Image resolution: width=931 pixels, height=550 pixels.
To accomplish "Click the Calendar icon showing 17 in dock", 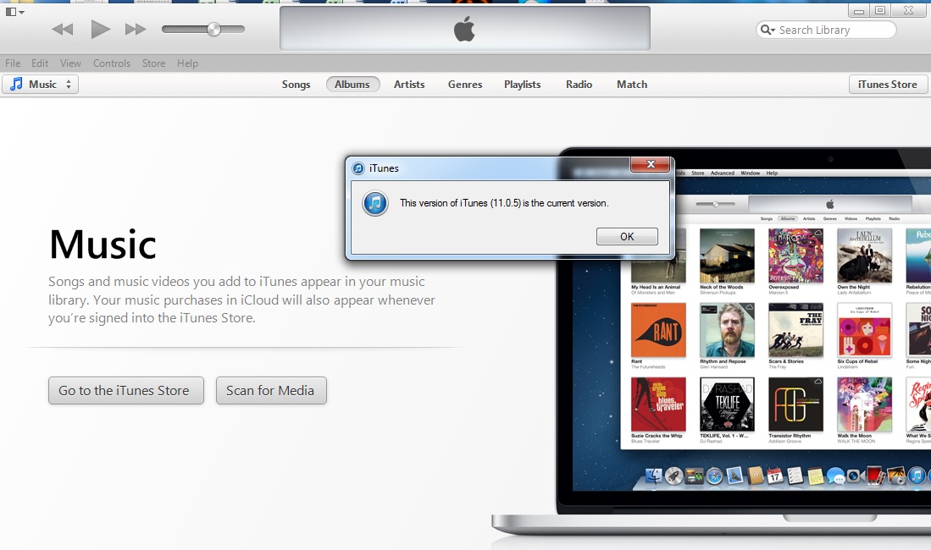I will pyautogui.click(x=774, y=476).
